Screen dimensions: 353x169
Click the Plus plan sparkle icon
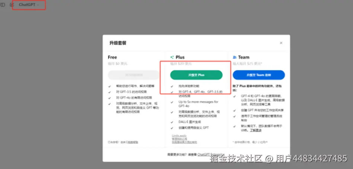(x=172, y=57)
